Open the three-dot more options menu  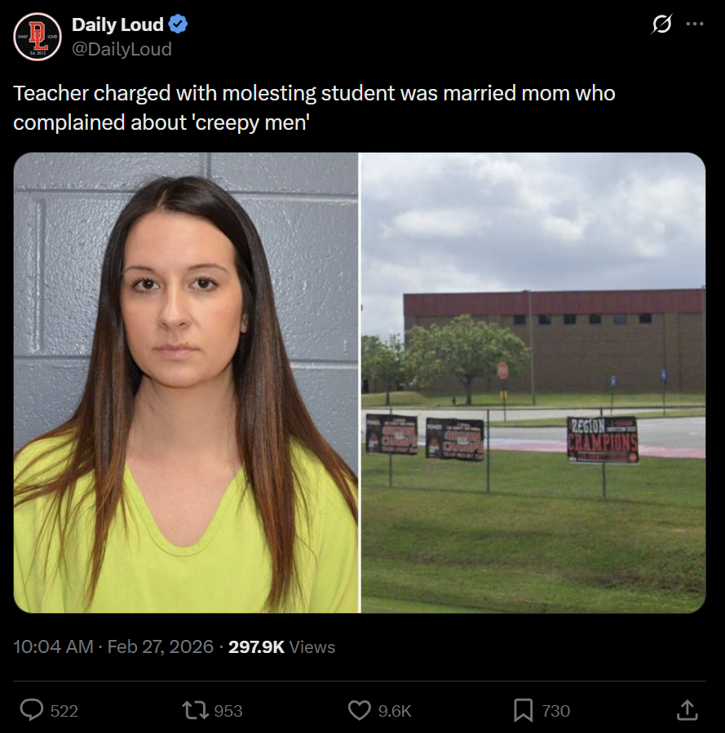[695, 24]
